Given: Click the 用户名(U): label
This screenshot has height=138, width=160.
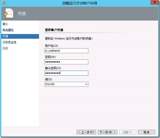Looking at the screenshot, I should pos(52,46).
